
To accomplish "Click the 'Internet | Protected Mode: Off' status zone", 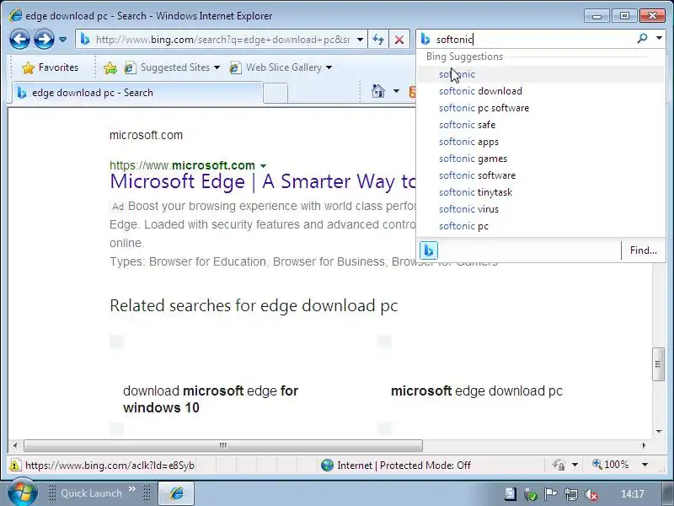I will click(x=395, y=466).
